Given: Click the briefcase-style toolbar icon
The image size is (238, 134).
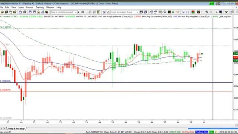Looking at the screenshot, I should [x=15, y=12].
